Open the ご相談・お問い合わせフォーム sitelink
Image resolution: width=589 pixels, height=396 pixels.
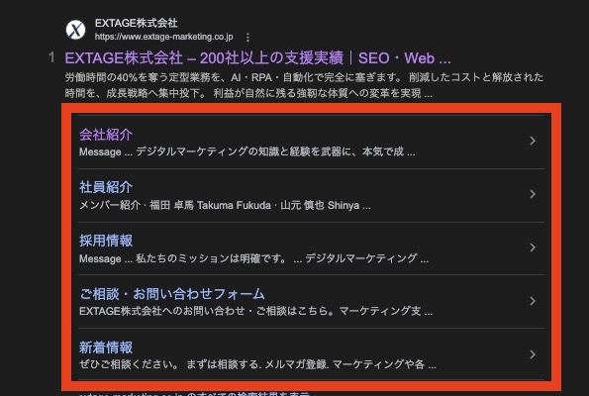pos(172,294)
